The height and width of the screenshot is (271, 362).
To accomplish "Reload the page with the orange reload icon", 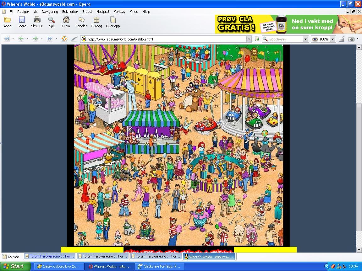I will 64,39.
